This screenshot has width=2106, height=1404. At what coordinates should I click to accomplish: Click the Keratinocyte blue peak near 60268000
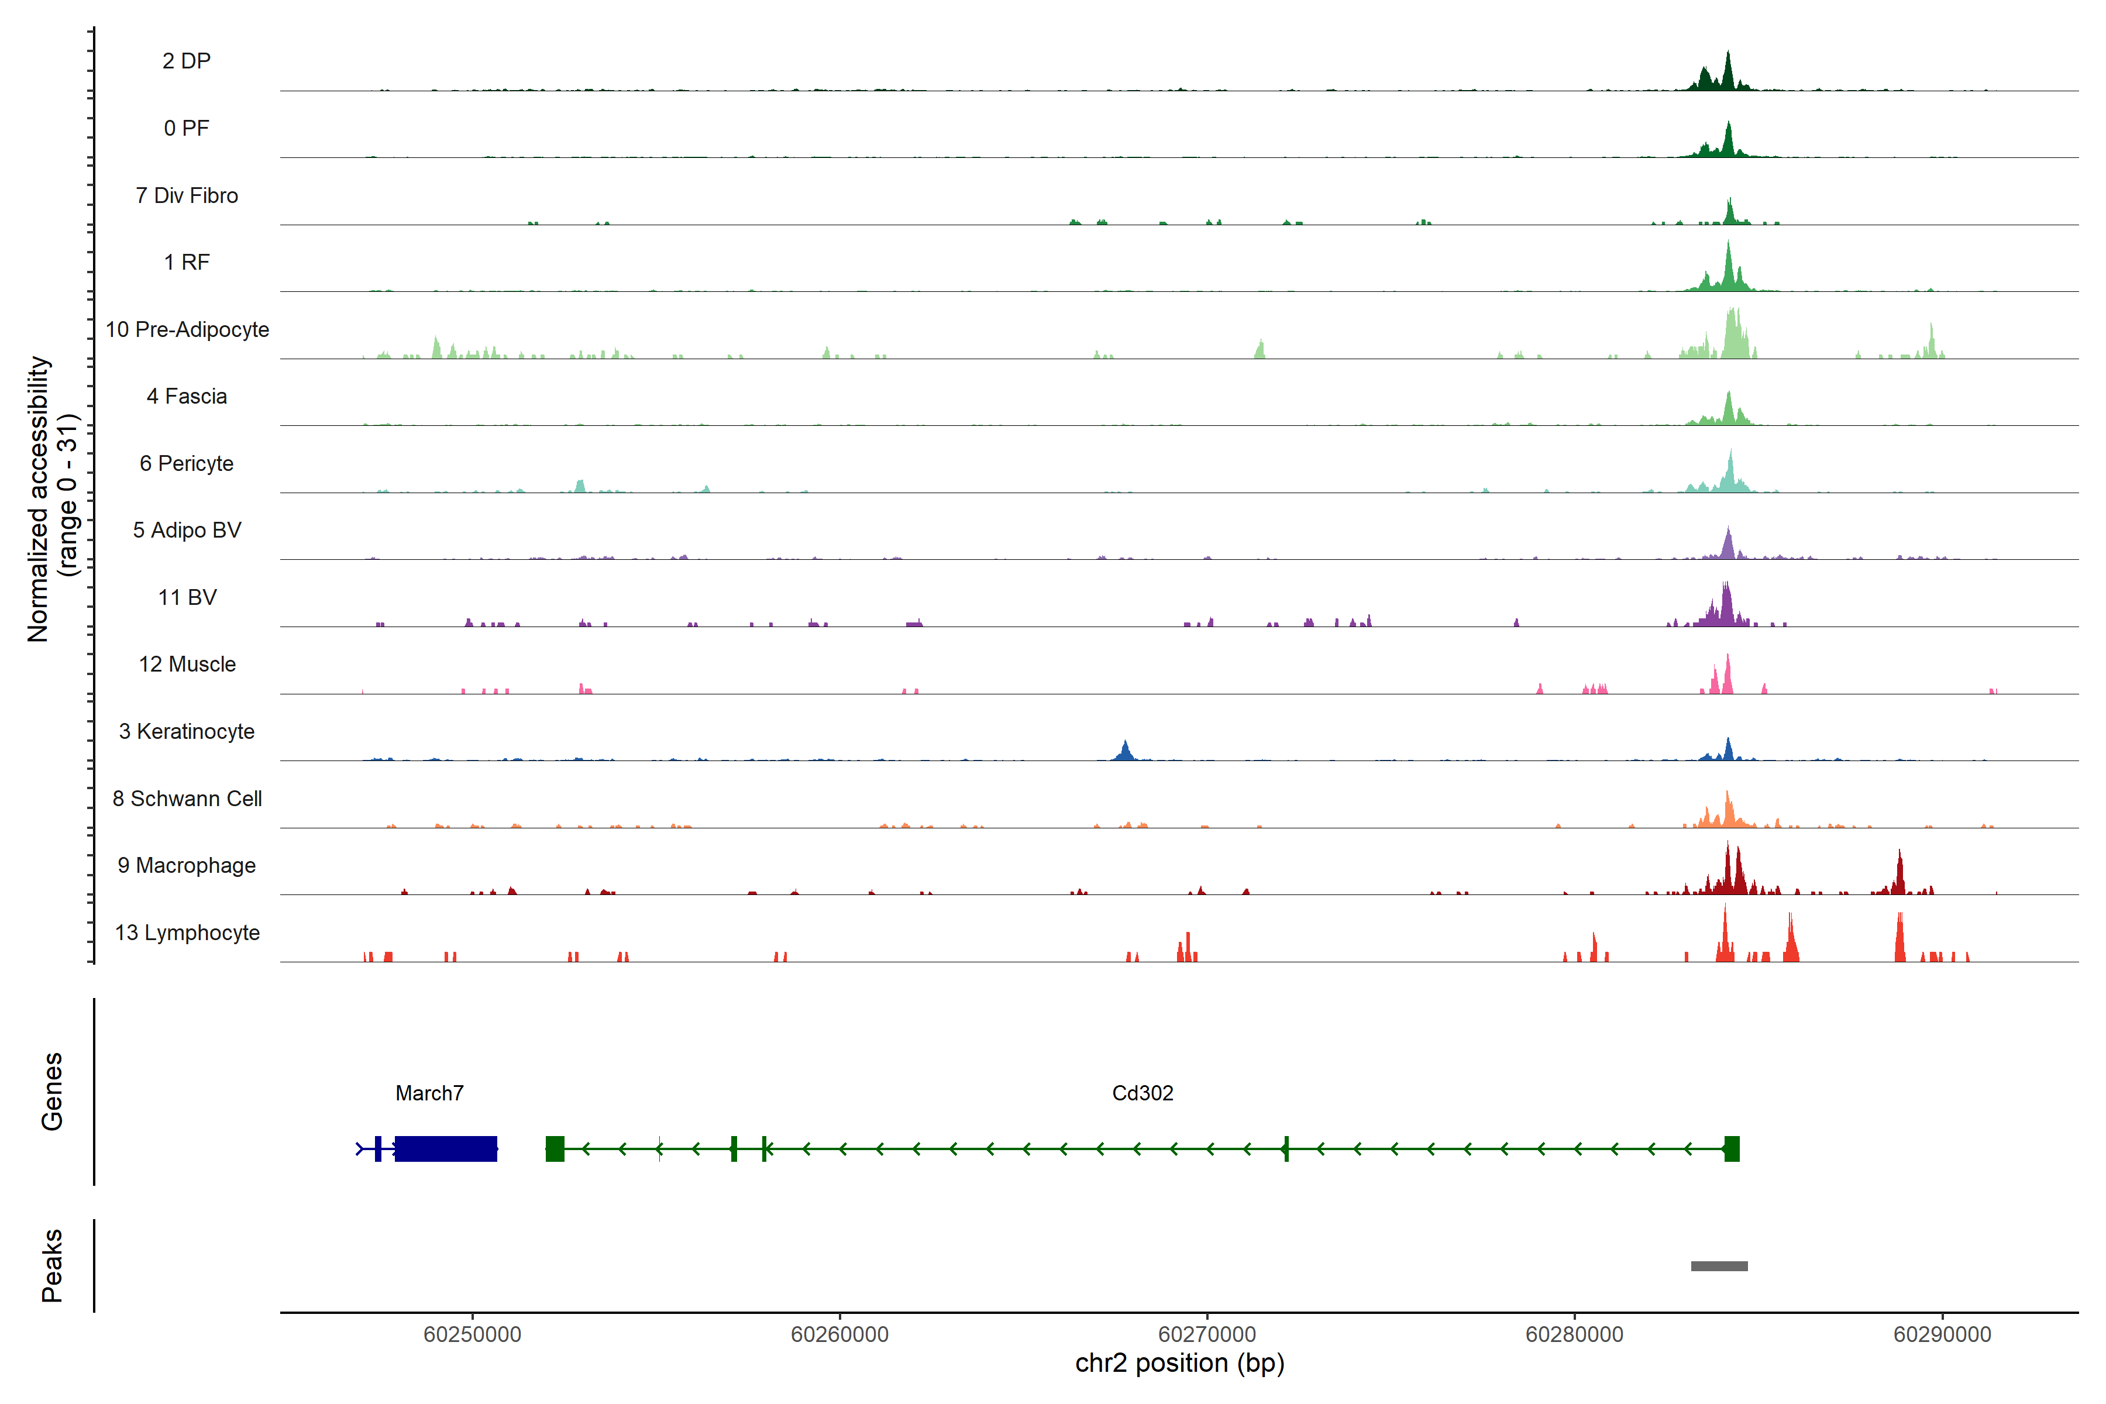(x=1126, y=752)
